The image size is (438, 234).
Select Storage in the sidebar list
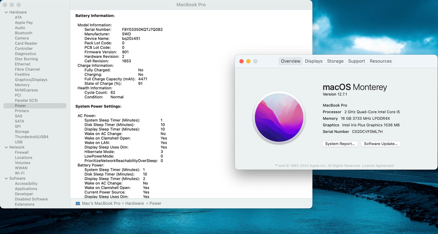coord(22,132)
